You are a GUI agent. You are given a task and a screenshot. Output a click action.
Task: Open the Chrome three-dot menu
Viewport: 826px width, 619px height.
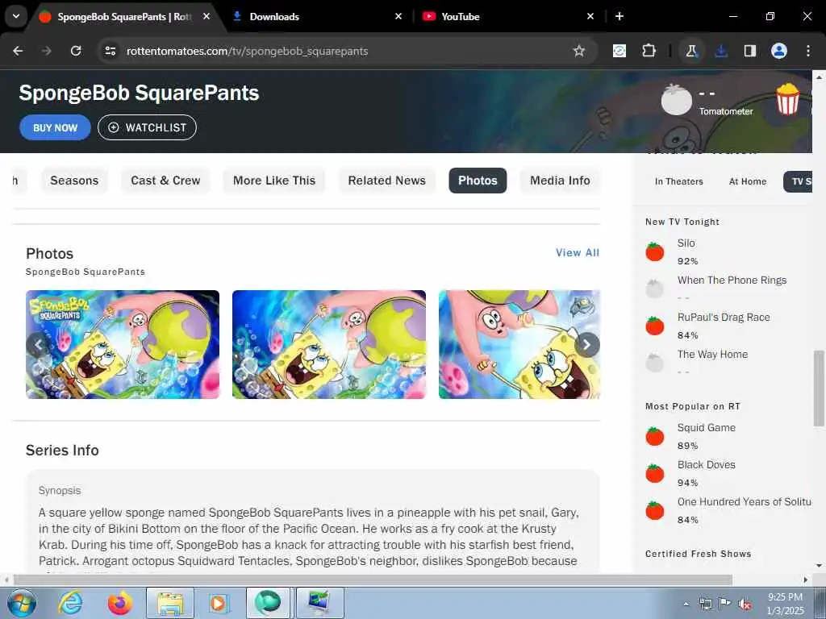coord(808,51)
